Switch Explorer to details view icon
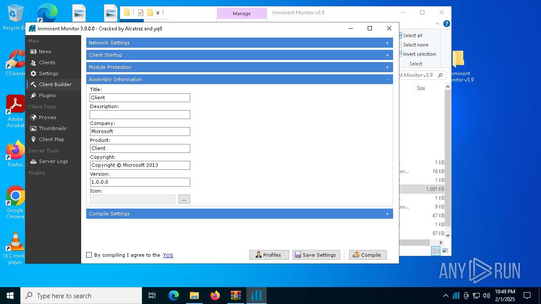This screenshot has width=541, height=304. tap(436, 251)
